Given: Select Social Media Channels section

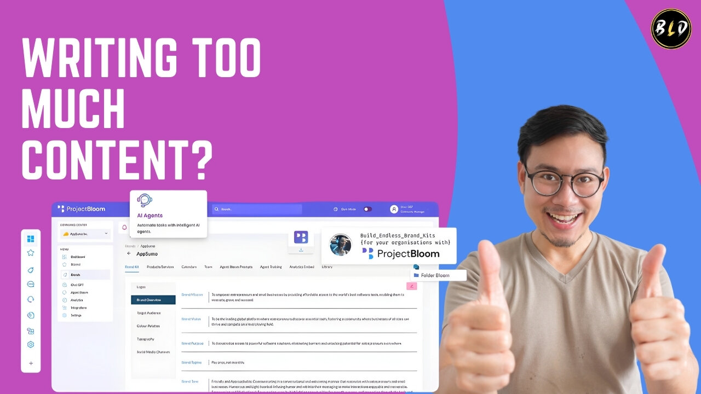Looking at the screenshot, I should pyautogui.click(x=153, y=352).
